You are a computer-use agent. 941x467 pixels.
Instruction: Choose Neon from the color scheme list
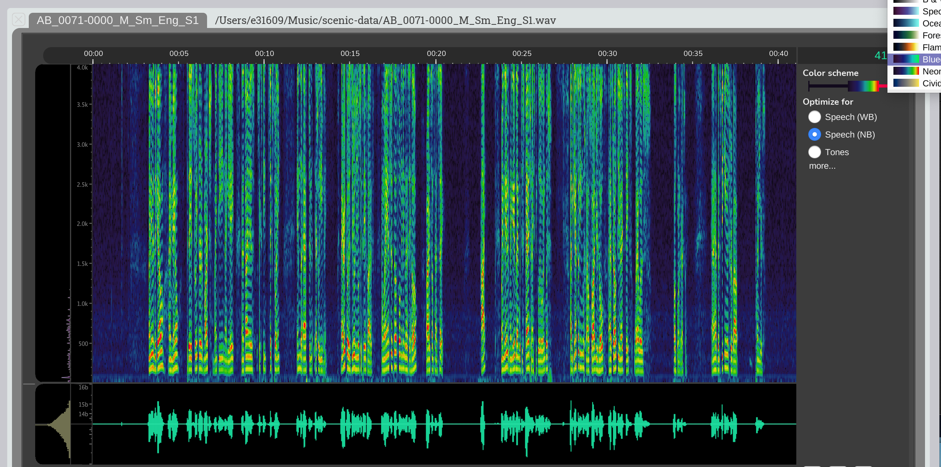927,71
